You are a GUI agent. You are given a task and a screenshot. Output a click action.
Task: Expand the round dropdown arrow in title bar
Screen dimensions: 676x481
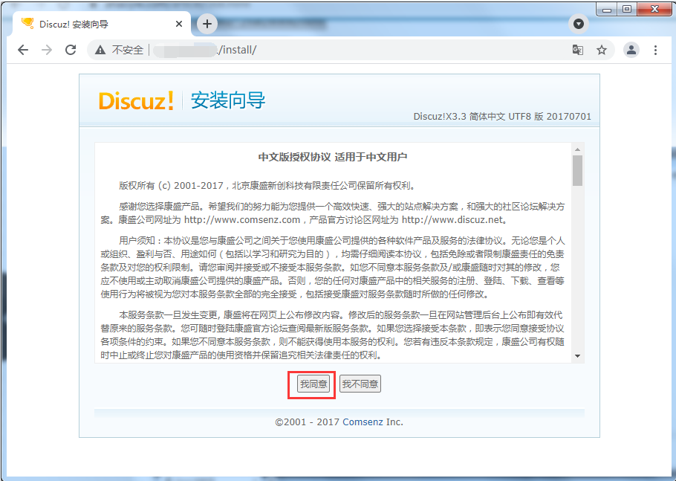(x=579, y=24)
